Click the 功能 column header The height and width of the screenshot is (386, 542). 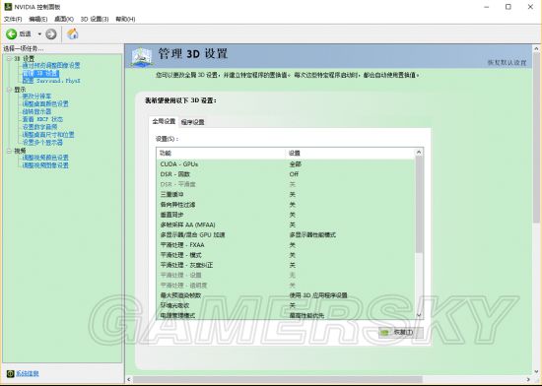pyautogui.click(x=221, y=153)
